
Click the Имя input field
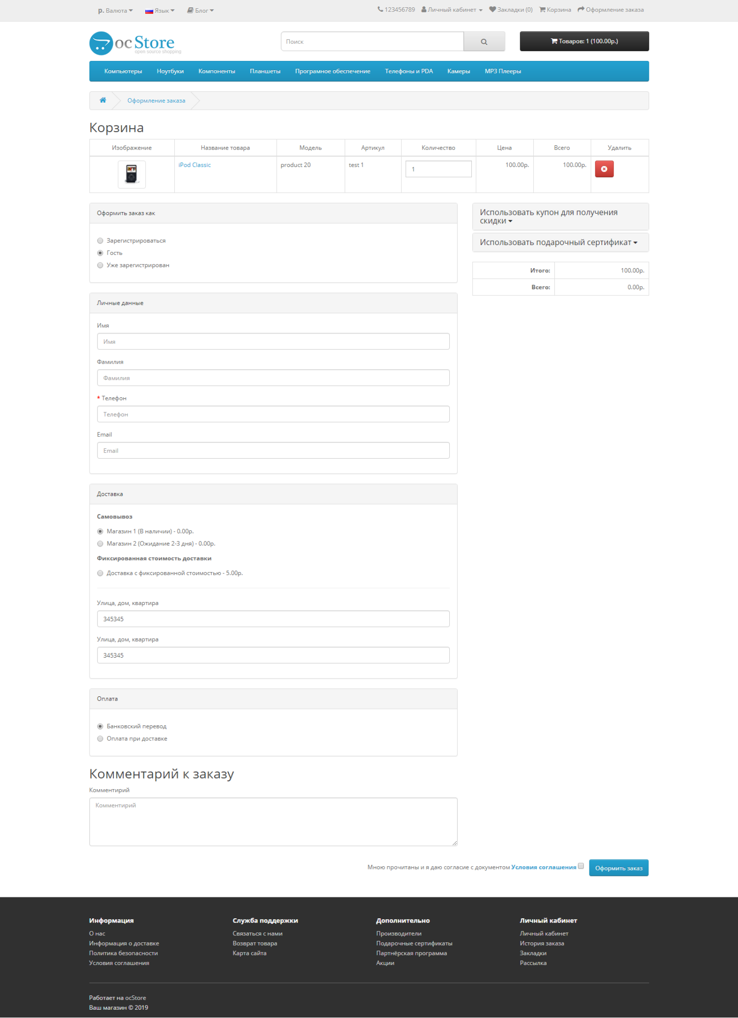(273, 341)
